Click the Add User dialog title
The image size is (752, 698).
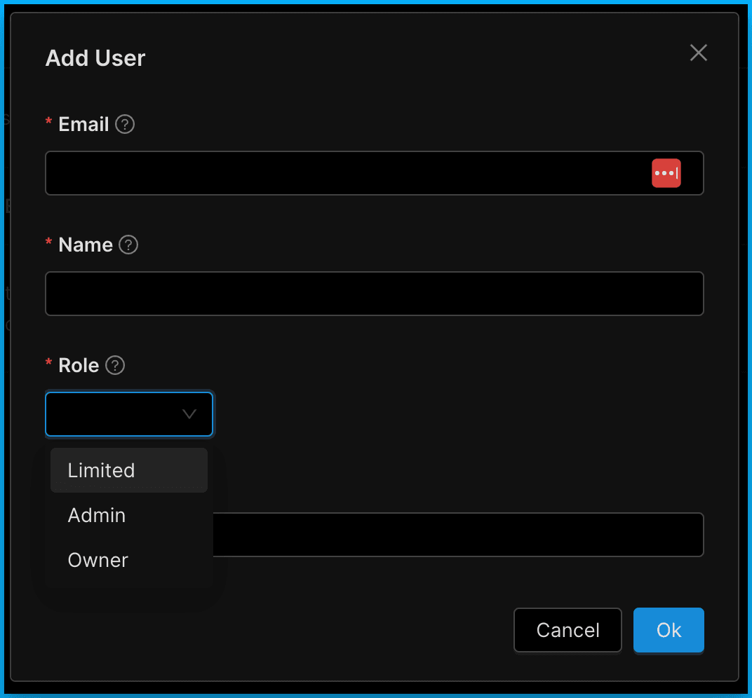[x=95, y=58]
